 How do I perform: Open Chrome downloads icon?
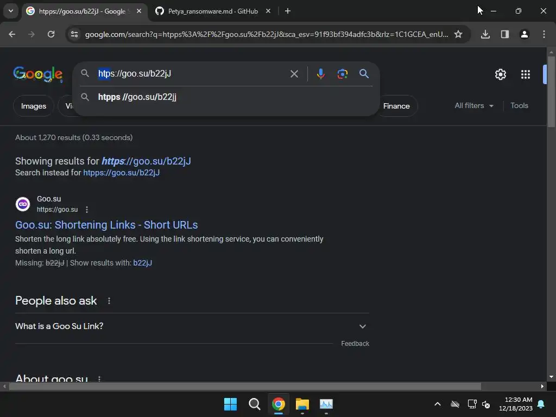click(x=485, y=34)
